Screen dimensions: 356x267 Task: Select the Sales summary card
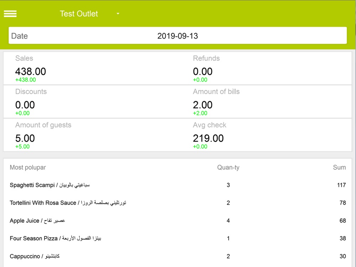click(92, 68)
